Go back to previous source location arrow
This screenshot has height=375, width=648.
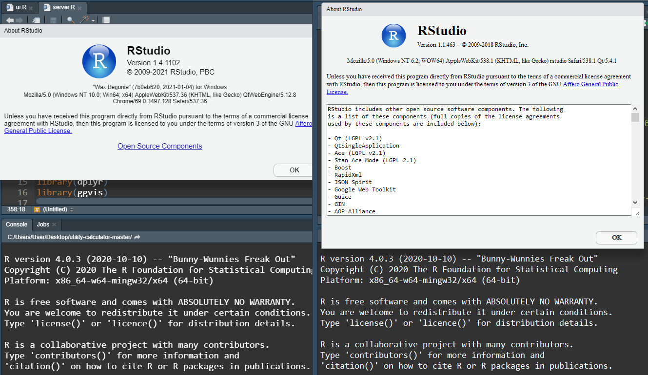tap(10, 20)
